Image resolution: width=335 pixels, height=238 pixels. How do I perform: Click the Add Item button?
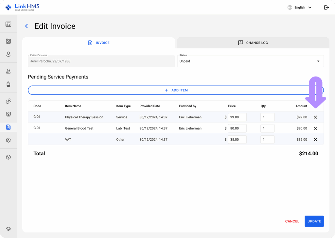(x=176, y=90)
